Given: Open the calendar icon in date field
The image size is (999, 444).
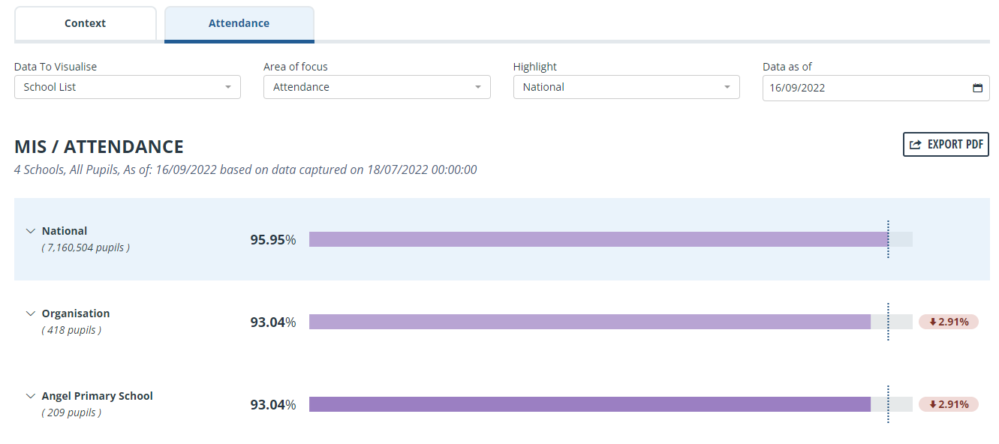Looking at the screenshot, I should pos(977,88).
